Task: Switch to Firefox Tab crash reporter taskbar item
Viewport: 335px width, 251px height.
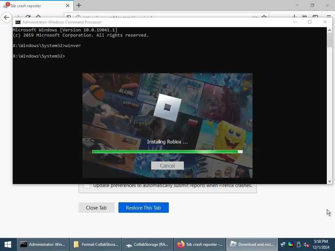Action: tap(200, 244)
